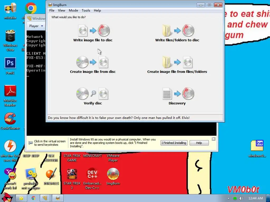Click the keyboard icon in VMware hint bar

click(x=31, y=143)
